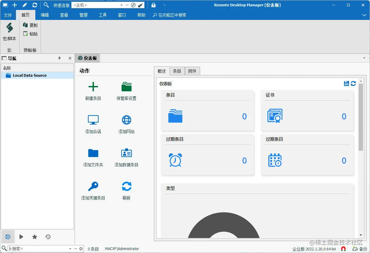Click the dashboard vertical scrollbar thumb
The image size is (370, 253).
(361, 117)
